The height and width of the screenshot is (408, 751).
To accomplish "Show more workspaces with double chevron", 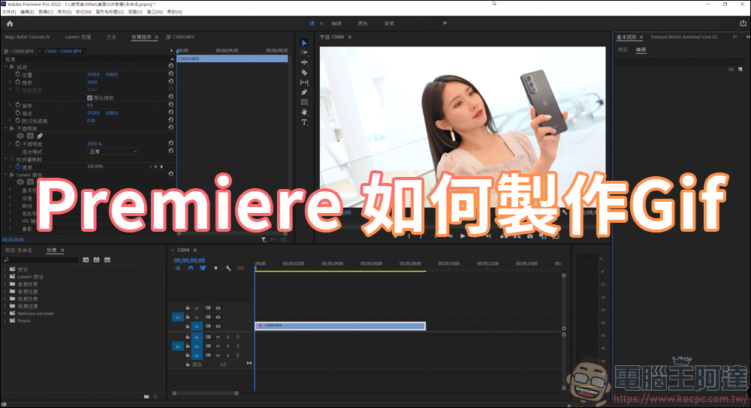I will pyautogui.click(x=445, y=23).
